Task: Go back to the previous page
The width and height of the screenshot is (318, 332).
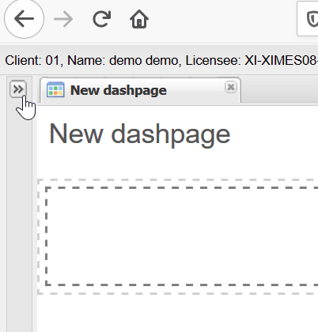Action: (24, 19)
